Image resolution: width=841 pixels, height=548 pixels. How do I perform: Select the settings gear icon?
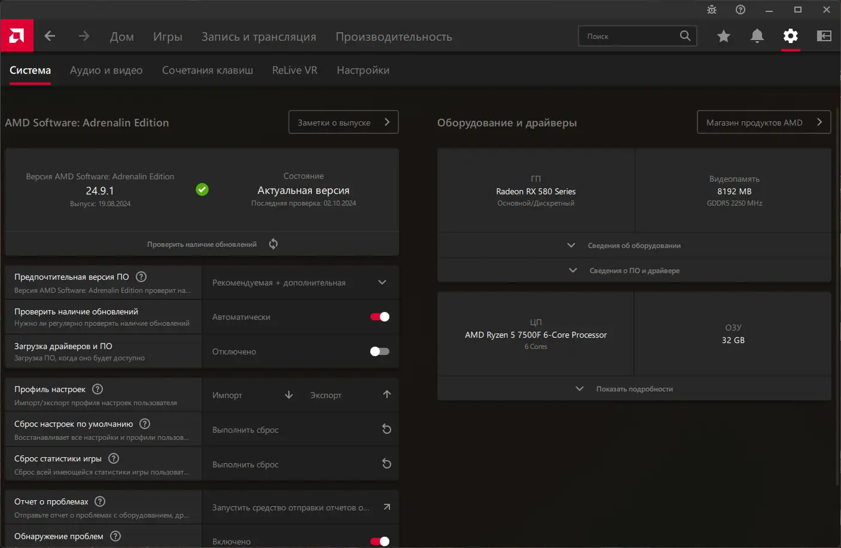(790, 36)
